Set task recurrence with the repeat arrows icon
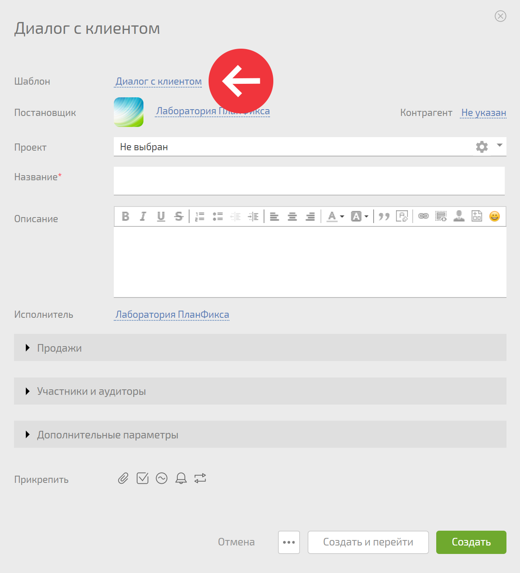Viewport: 520px width, 573px height. pyautogui.click(x=200, y=478)
